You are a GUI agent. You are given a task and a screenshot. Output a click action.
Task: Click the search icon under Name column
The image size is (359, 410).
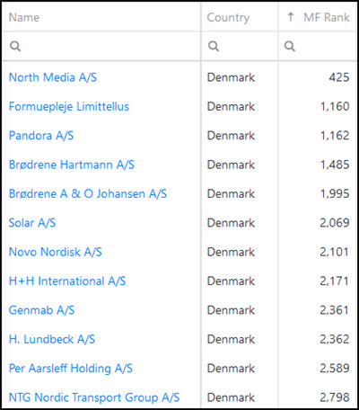pyautogui.click(x=15, y=46)
